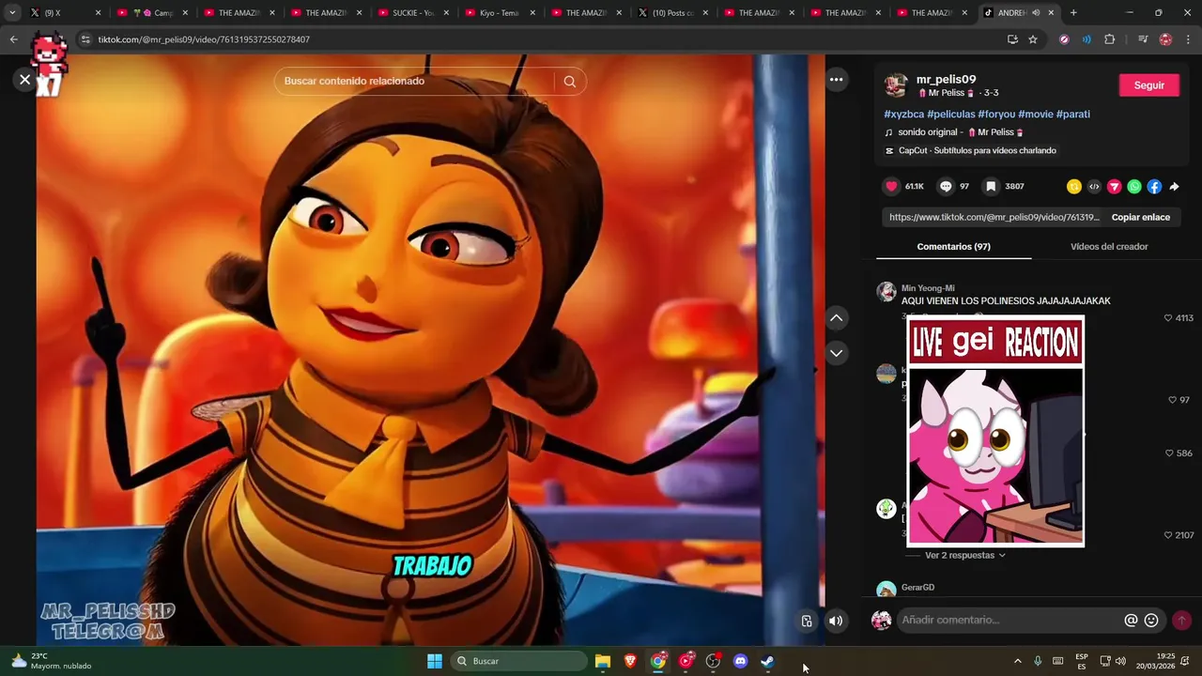Viewport: 1202px width, 676px height.
Task: Expand the system tray hidden icons chevron
Action: click(x=1017, y=661)
